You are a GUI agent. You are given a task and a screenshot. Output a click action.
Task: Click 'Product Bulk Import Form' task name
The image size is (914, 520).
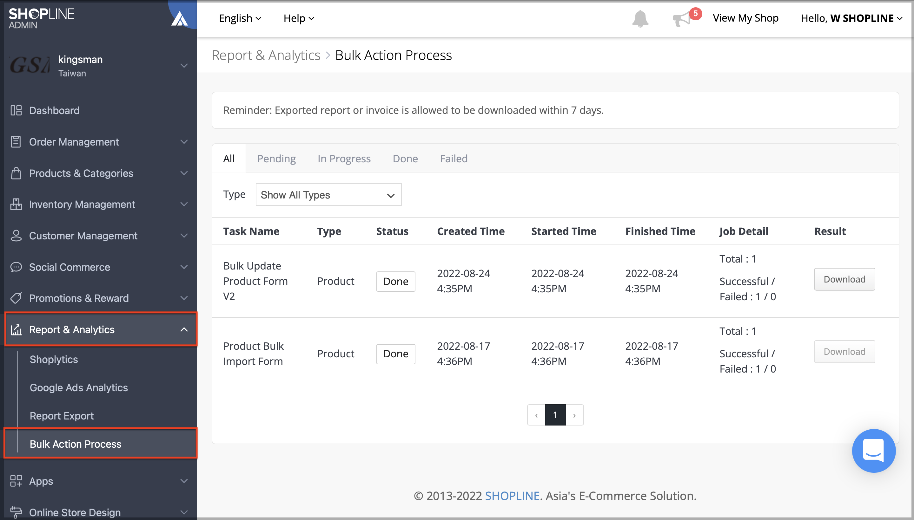(254, 354)
